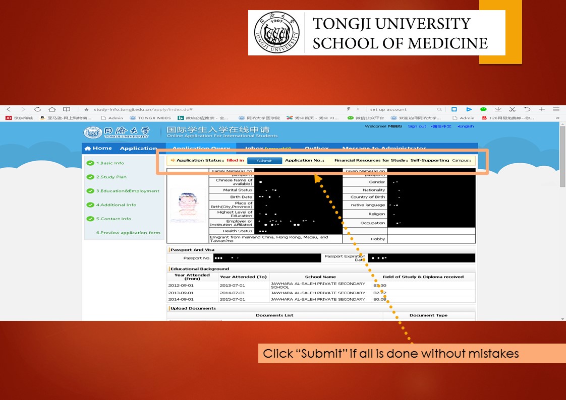Open the browser home page icon
566x400 pixels.
(52, 109)
